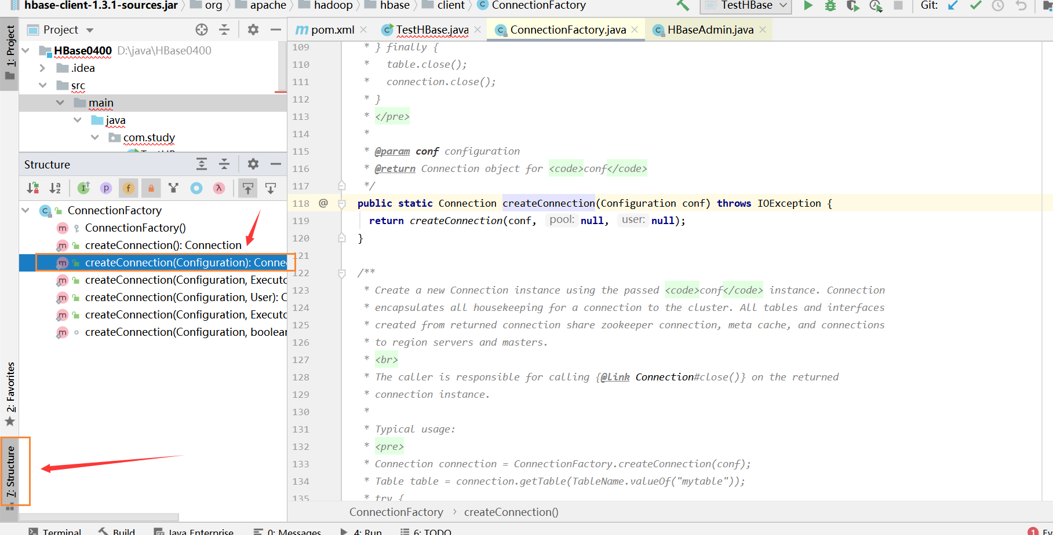Open the 0: Messages tool window
This screenshot has height=535, width=1053.
pyautogui.click(x=287, y=532)
